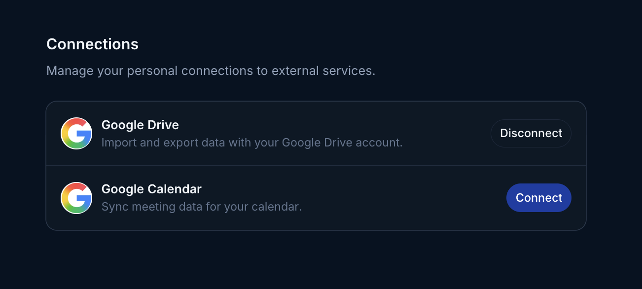Image resolution: width=642 pixels, height=289 pixels.
Task: Click the Connections heading
Action: (92, 44)
